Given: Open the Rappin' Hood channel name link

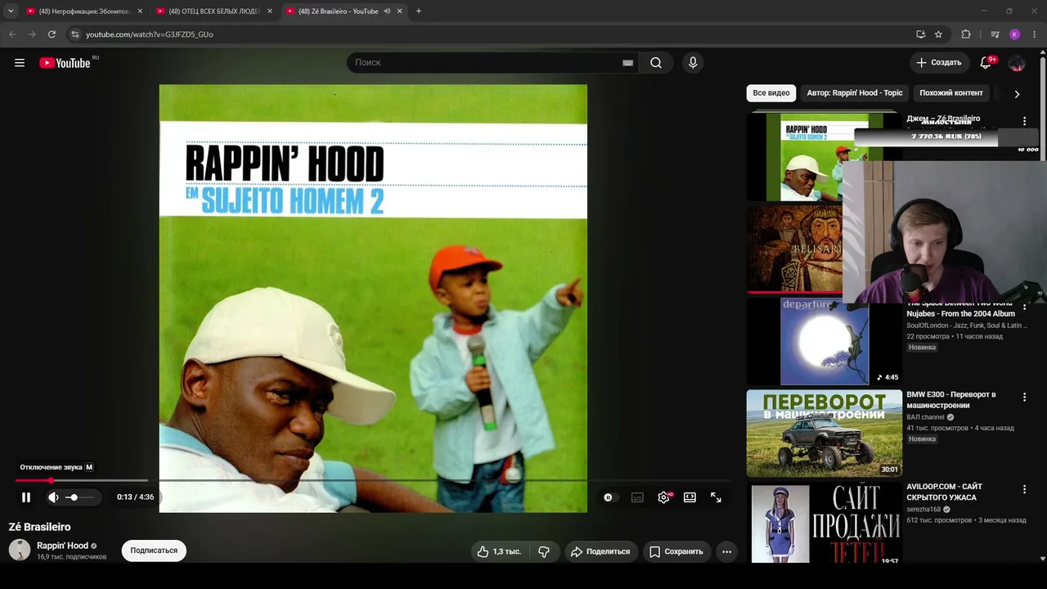Looking at the screenshot, I should [x=62, y=546].
